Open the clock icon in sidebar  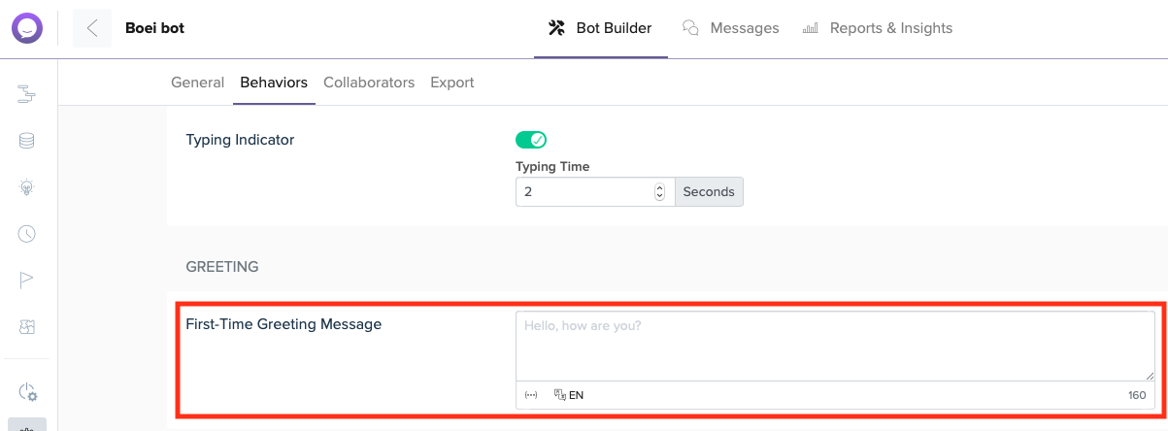pyautogui.click(x=27, y=234)
